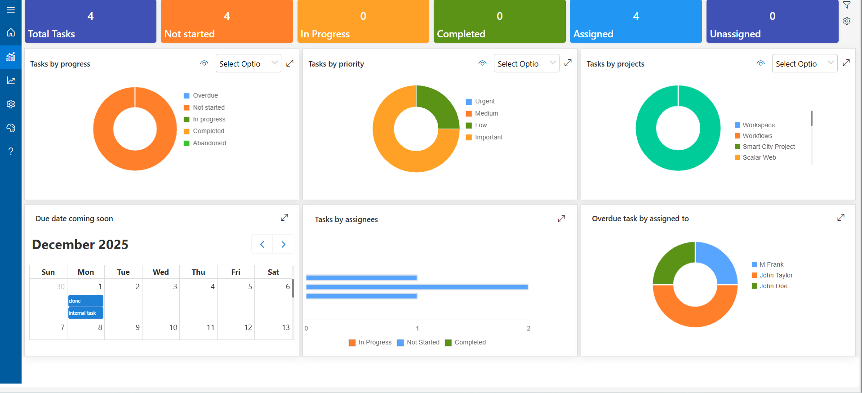Open Select Option dropdown for Tasks by projects
The image size is (862, 393).
tap(804, 63)
